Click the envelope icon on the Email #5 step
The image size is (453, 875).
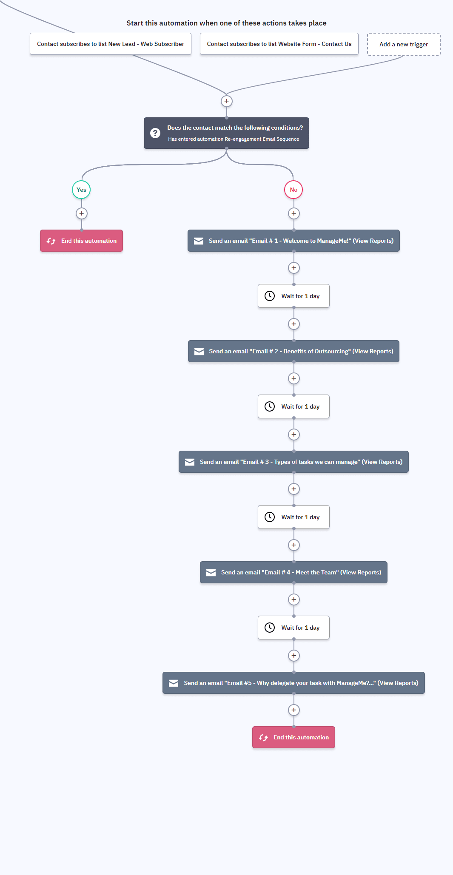174,683
